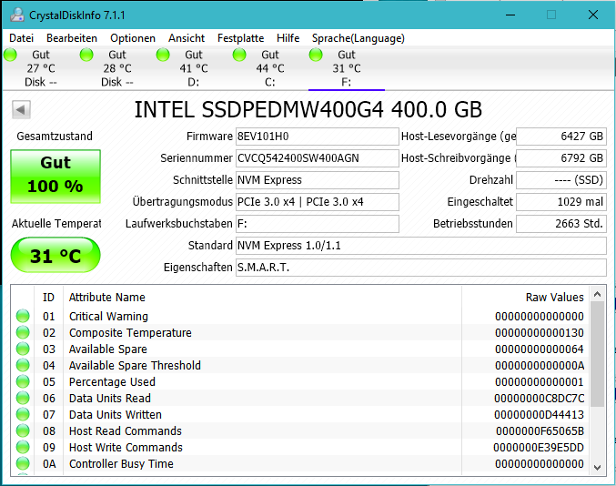Click the previous disk arrow button
Viewport: 616px width, 486px height.
pos(21,110)
